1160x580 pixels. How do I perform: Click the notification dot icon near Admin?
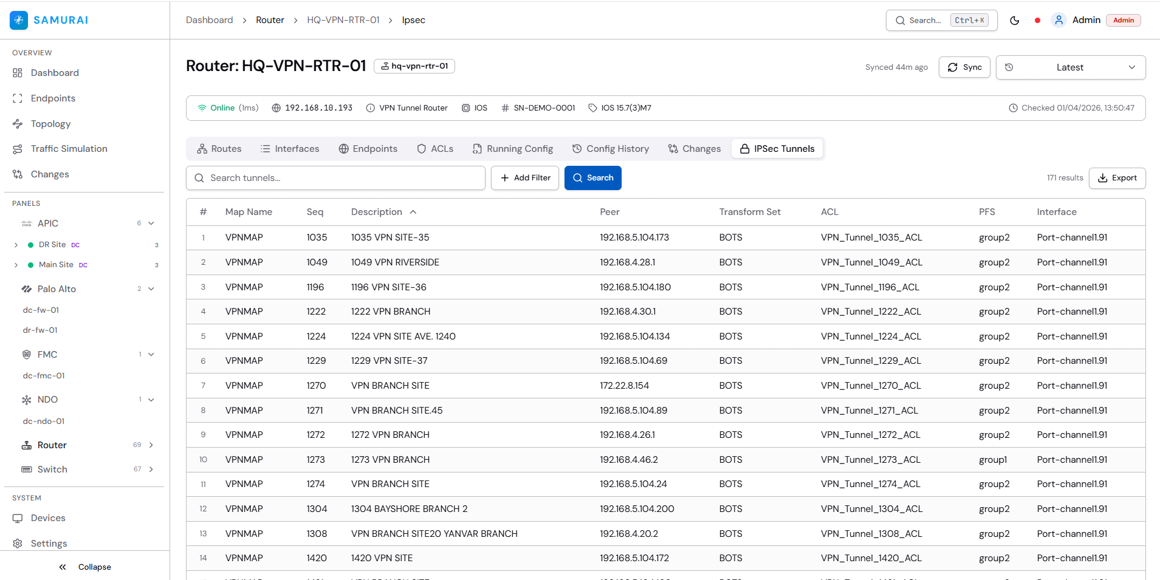[1037, 20]
